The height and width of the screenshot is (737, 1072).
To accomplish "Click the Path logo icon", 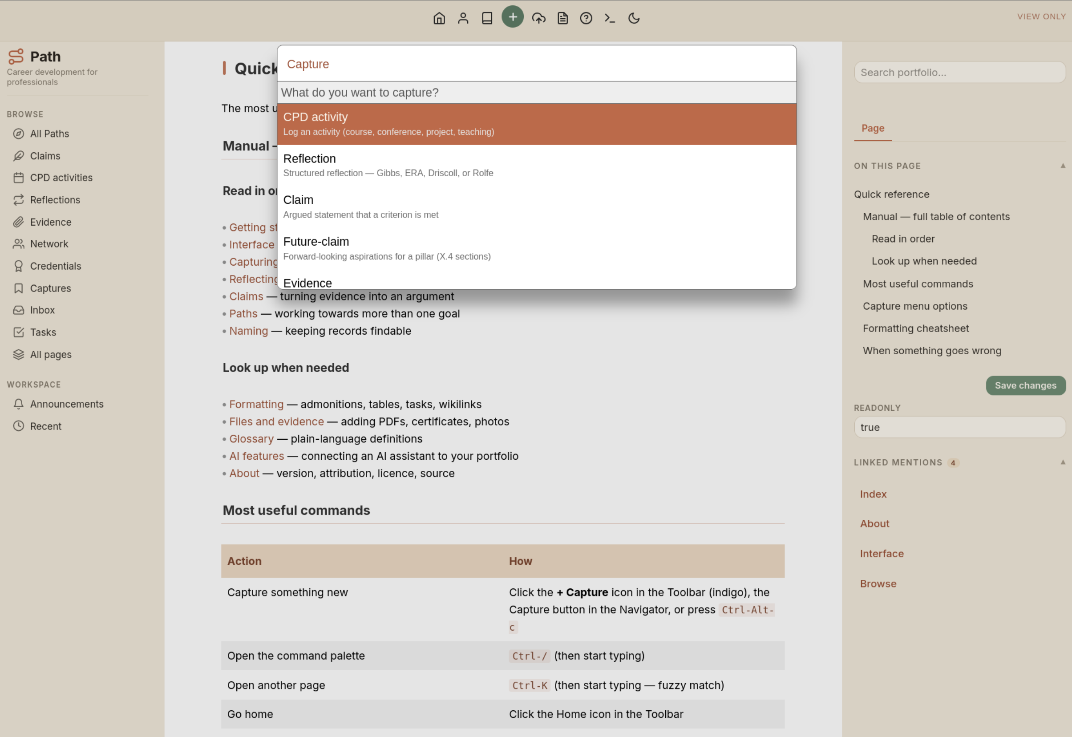I will (x=16, y=57).
